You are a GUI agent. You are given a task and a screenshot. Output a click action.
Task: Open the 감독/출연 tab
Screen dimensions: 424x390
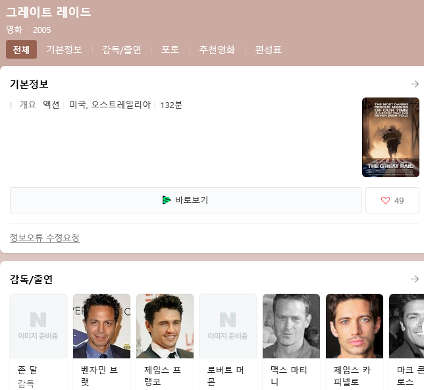point(121,49)
